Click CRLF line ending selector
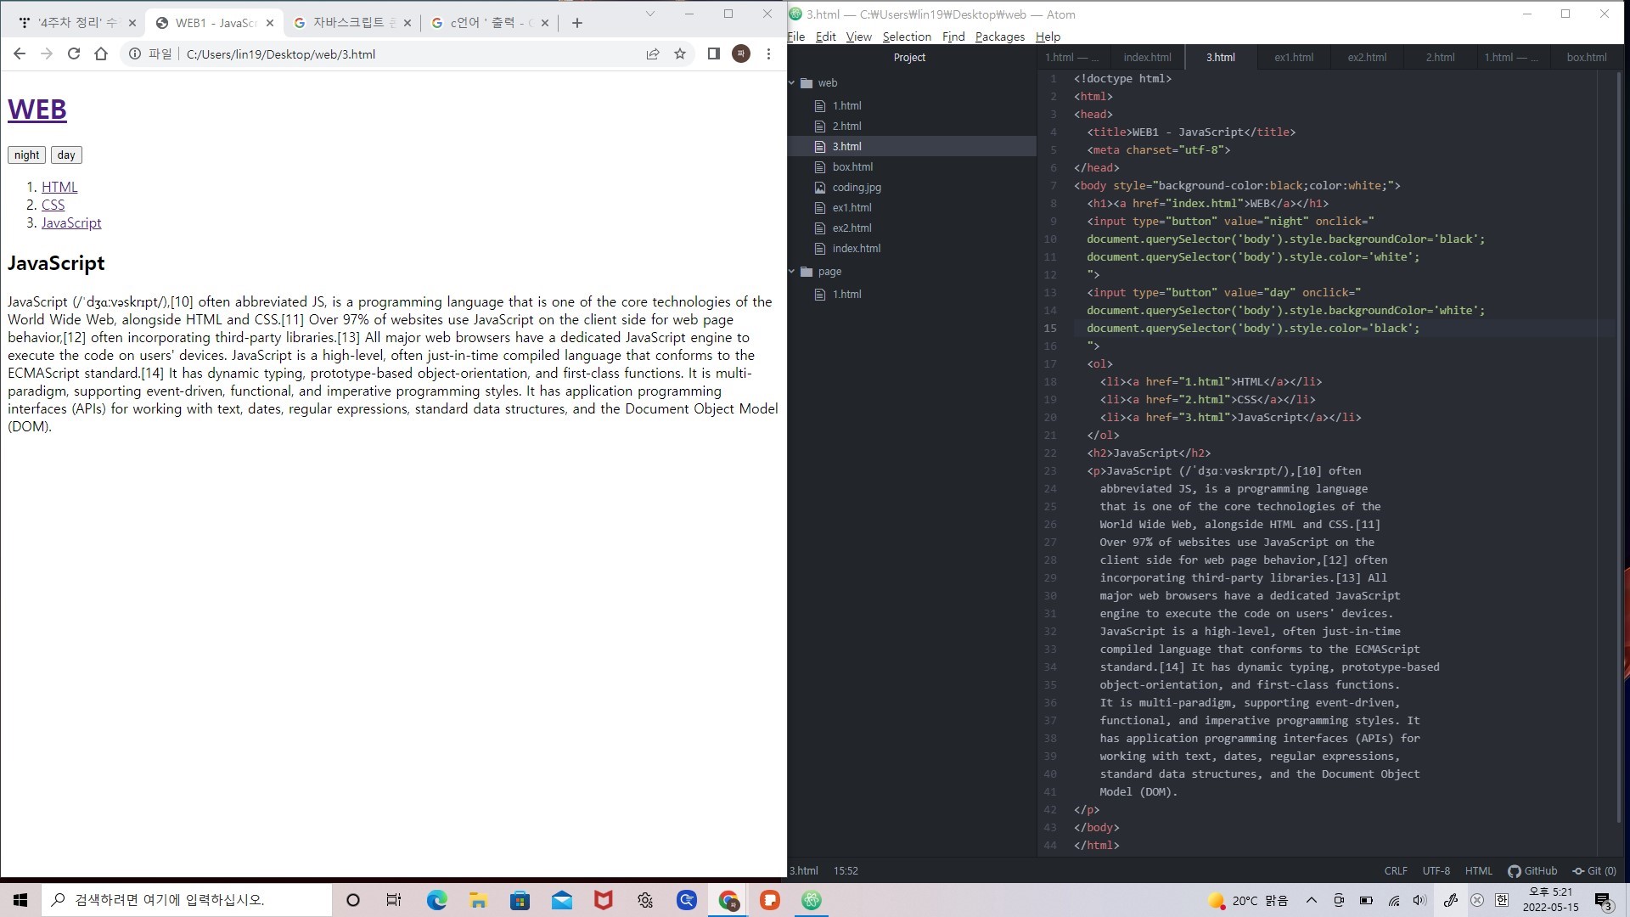Screen dimensions: 1630x917 (1395, 870)
